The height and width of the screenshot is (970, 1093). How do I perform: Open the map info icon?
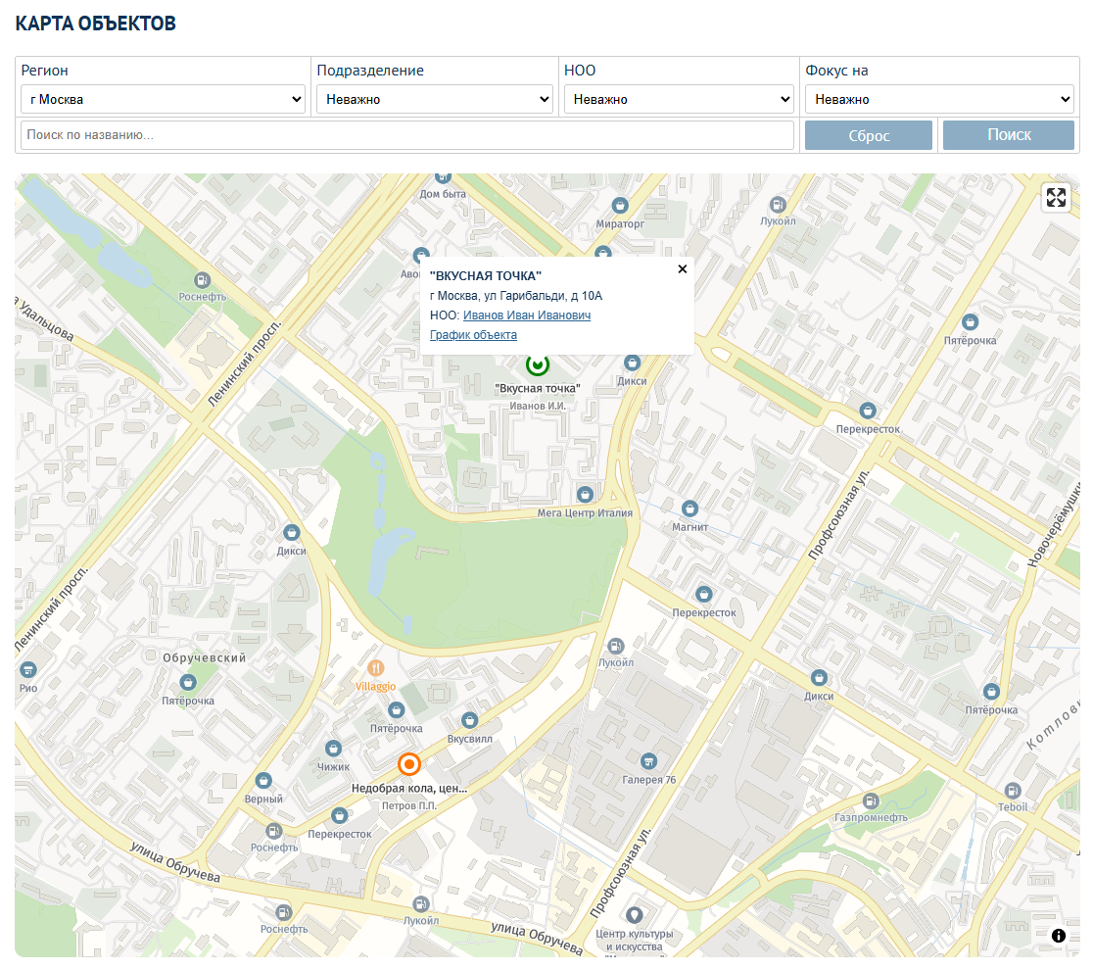pos(1059,936)
